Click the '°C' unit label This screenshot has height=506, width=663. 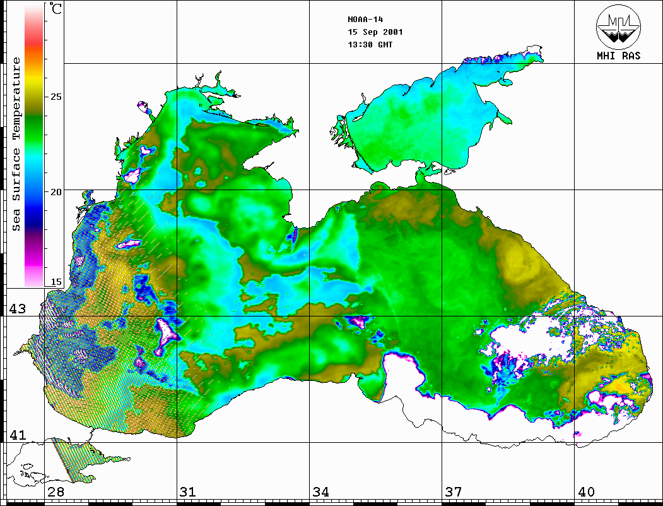tap(56, 8)
